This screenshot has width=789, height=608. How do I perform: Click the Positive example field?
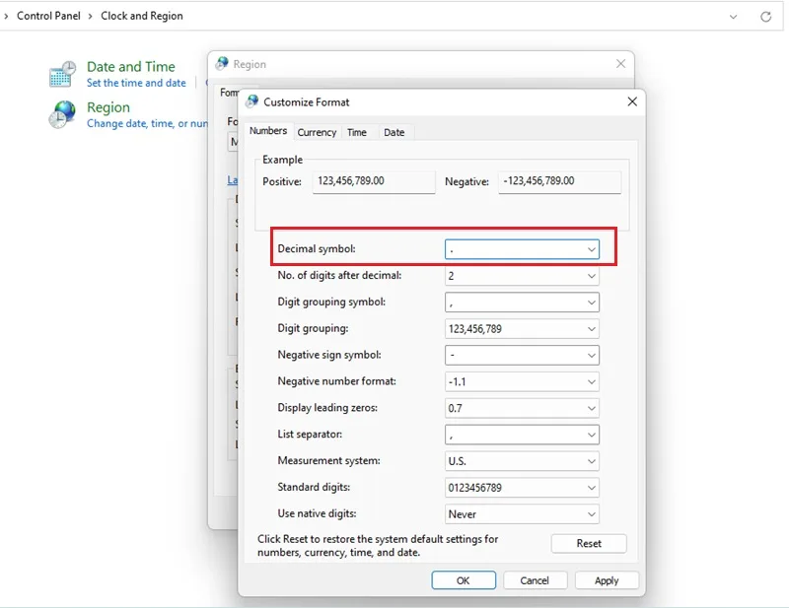[374, 181]
